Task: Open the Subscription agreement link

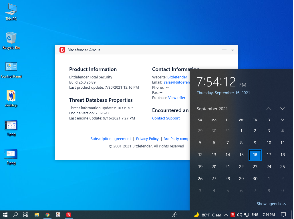Action: point(111,139)
